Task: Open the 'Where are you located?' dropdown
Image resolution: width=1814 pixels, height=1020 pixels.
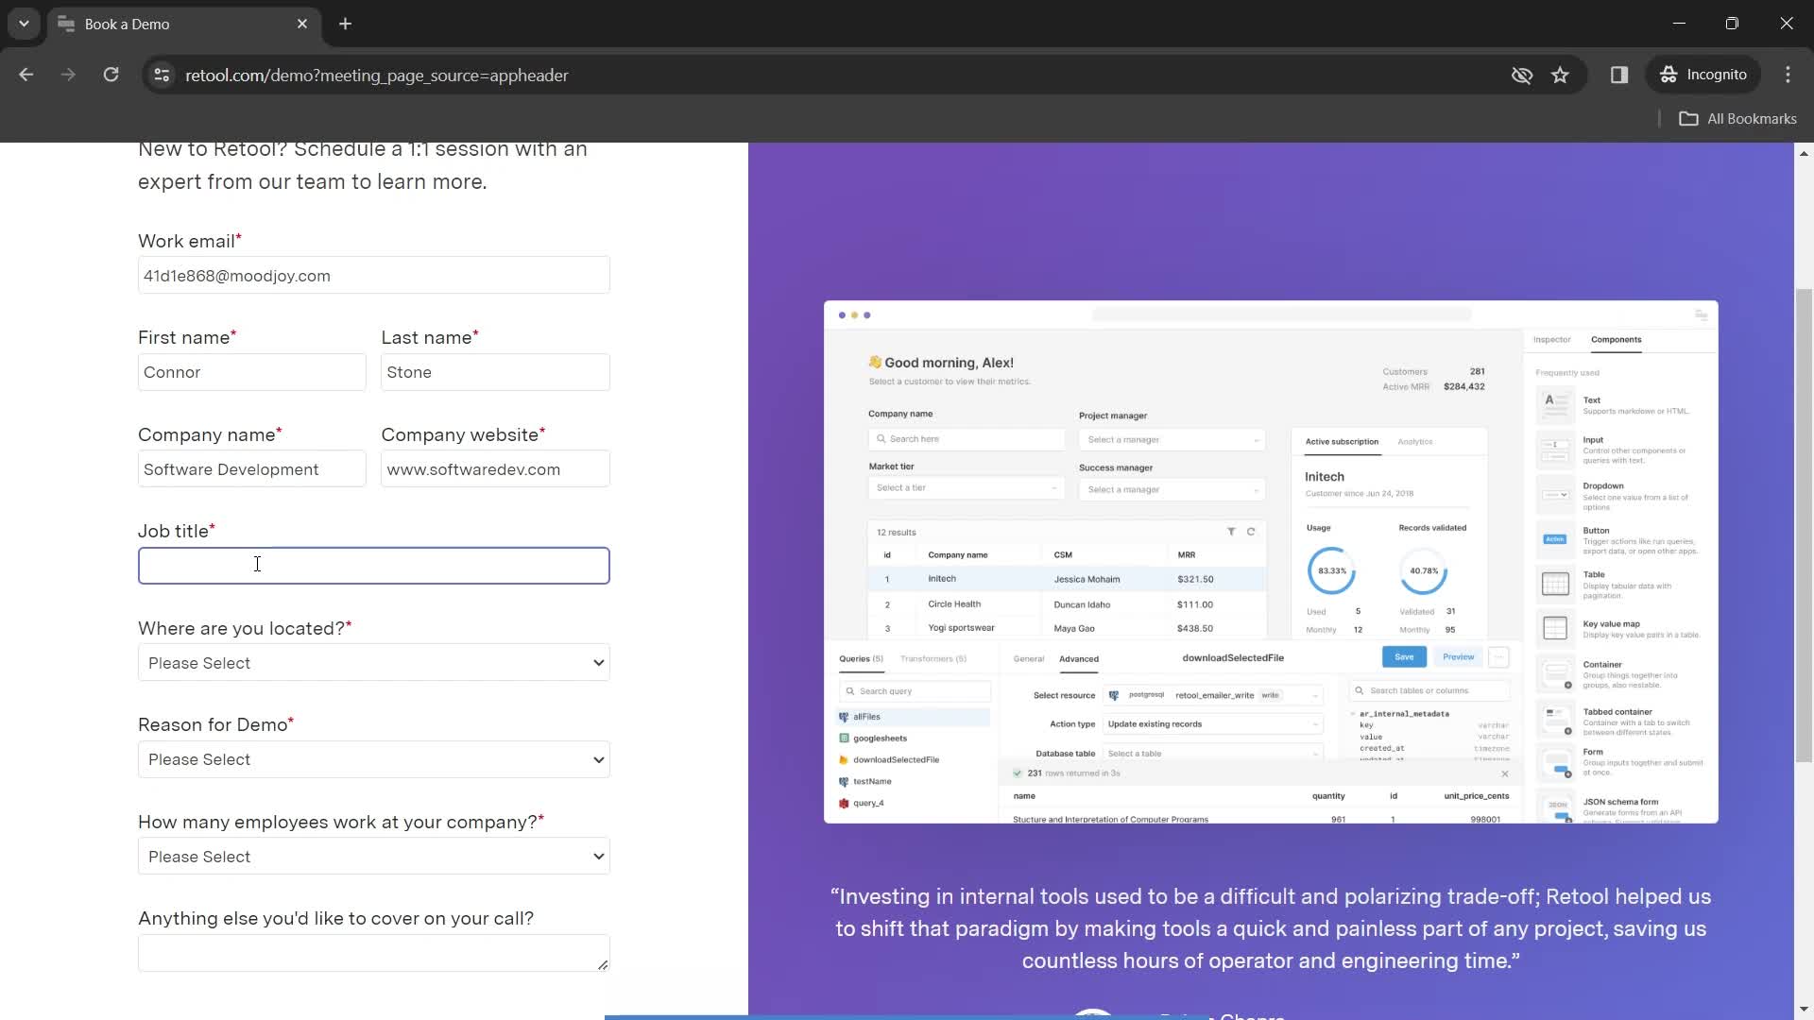Action: click(x=372, y=661)
